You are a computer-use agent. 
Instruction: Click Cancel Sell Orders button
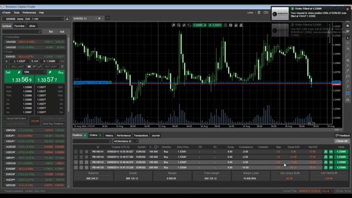pos(16,119)
